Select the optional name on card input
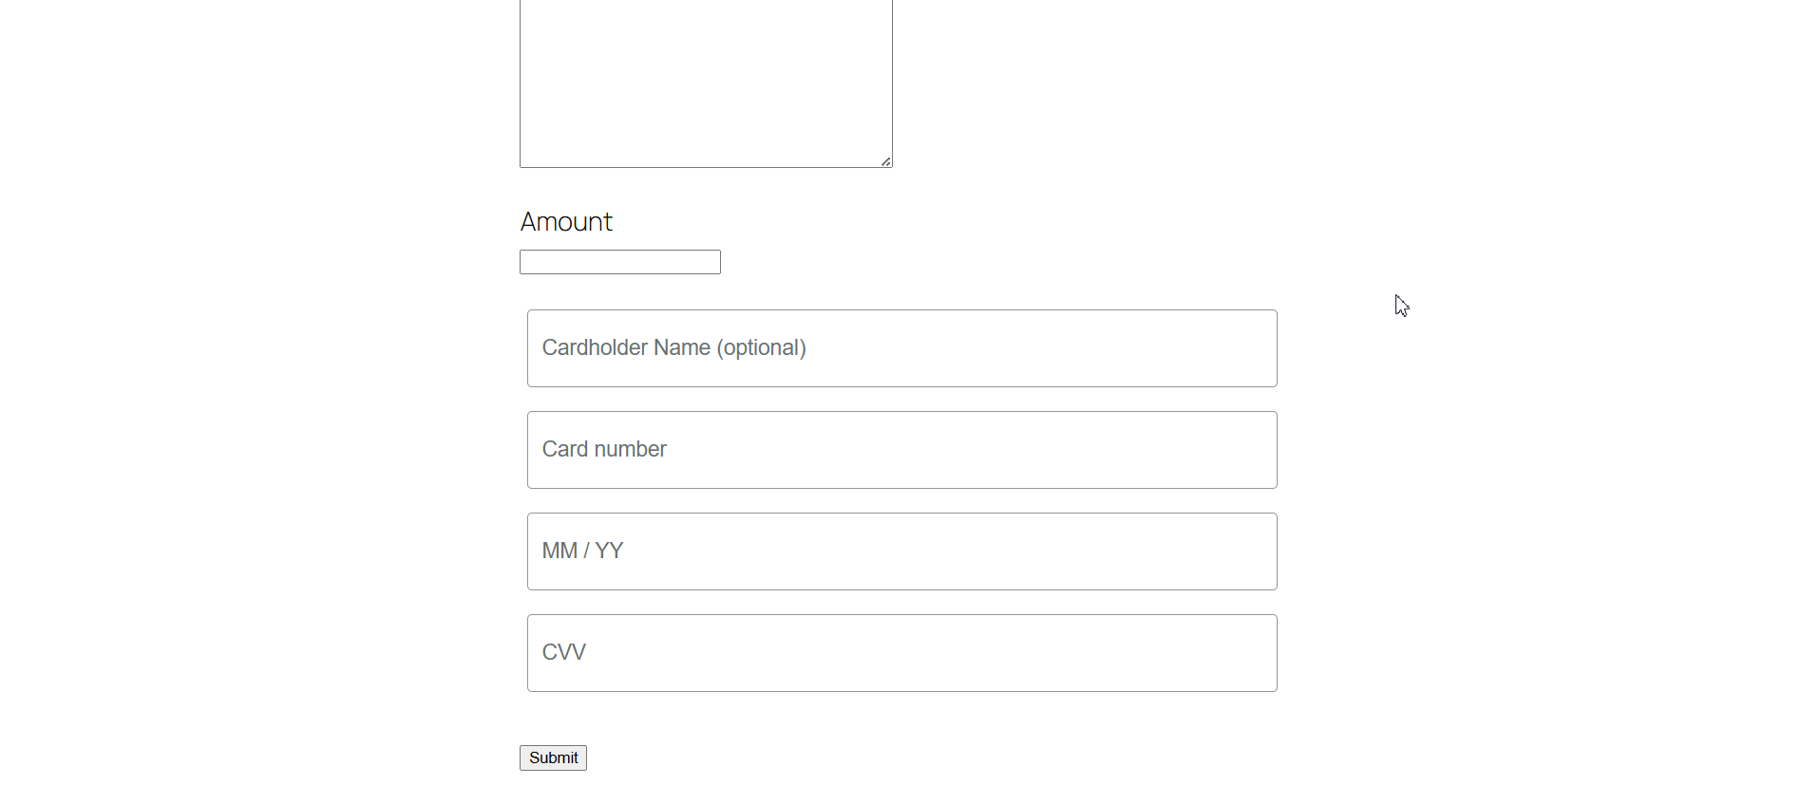Image resolution: width=1802 pixels, height=785 pixels. pyautogui.click(x=902, y=348)
